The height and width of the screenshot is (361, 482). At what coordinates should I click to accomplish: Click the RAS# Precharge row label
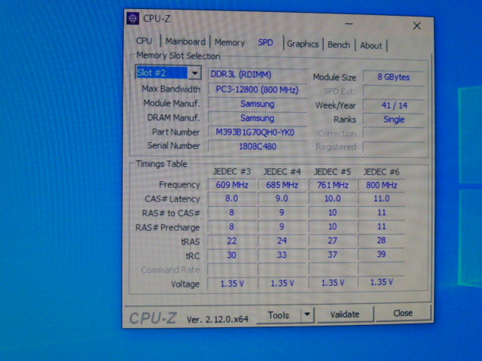tap(167, 227)
